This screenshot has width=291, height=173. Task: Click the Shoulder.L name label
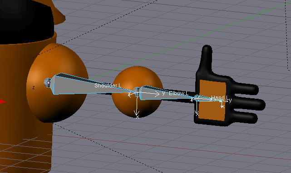pos(108,86)
